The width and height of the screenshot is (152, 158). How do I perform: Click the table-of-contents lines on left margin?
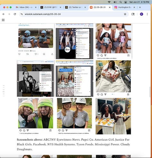(4, 91)
